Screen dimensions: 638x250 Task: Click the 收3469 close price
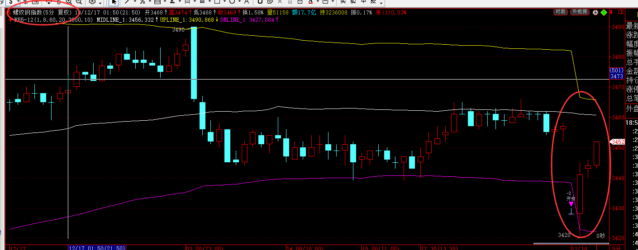coord(227,12)
